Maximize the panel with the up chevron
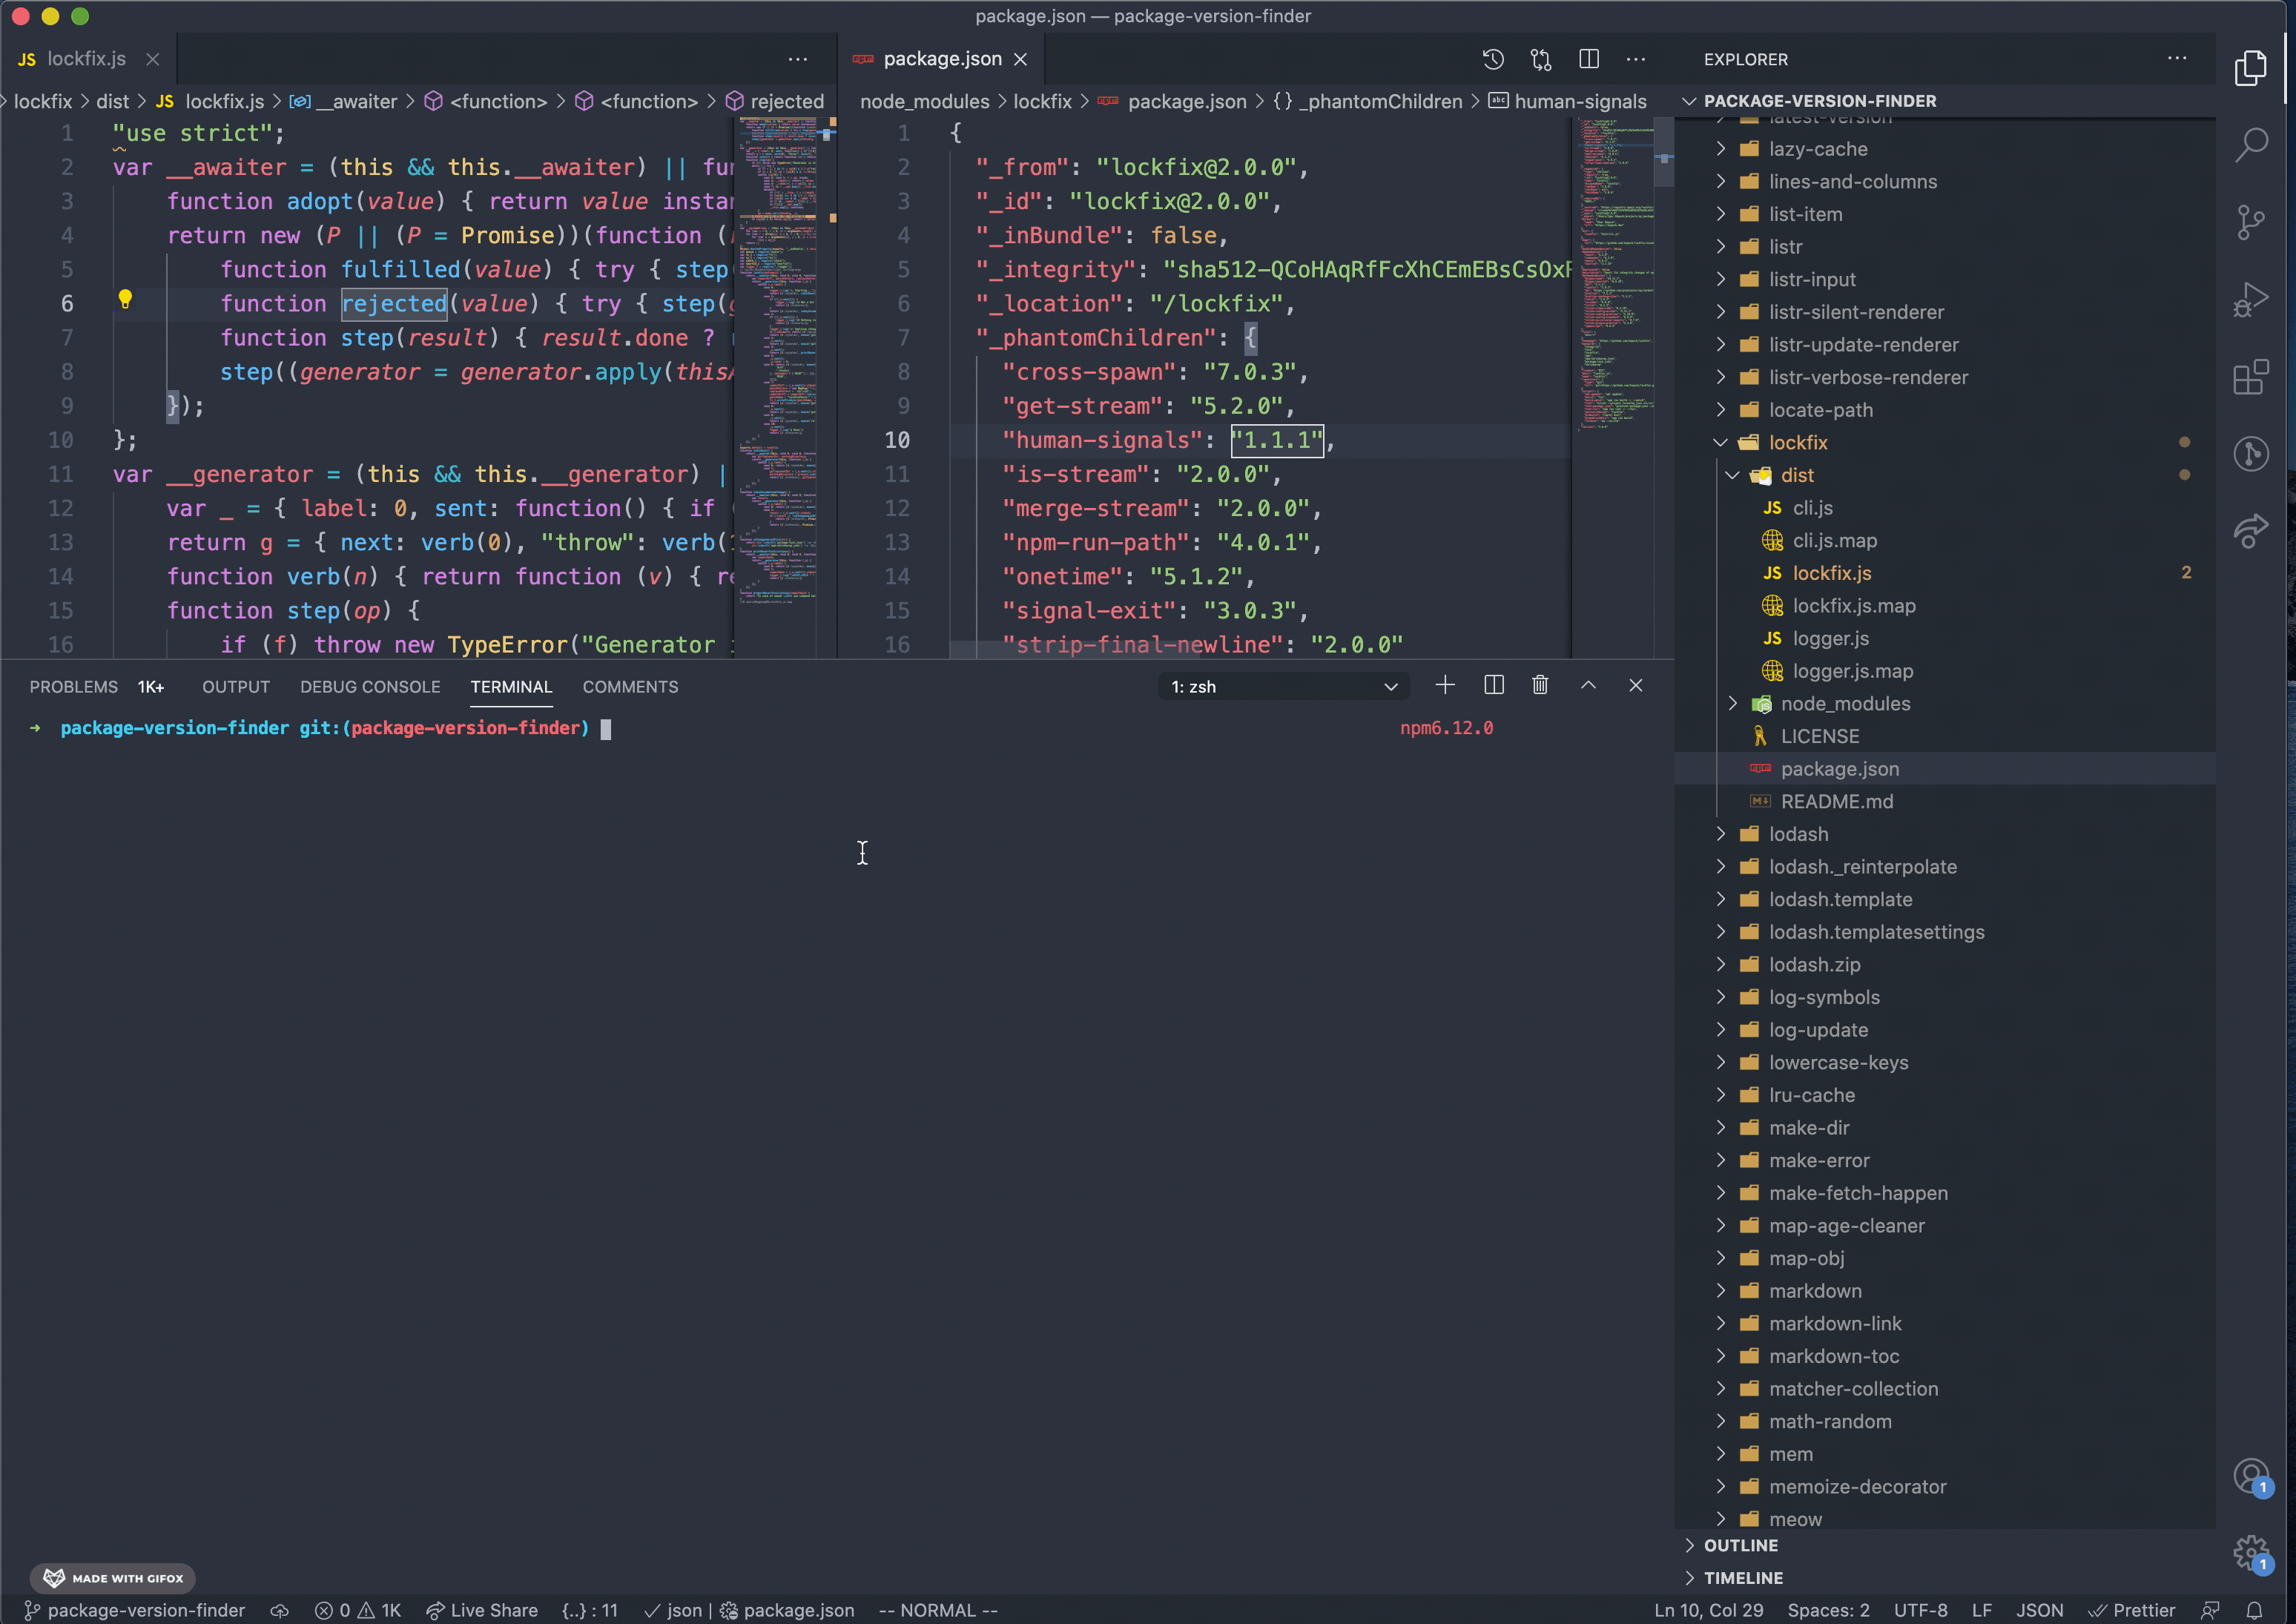Screen dimensions: 2296x1624 pyautogui.click(x=1588, y=685)
